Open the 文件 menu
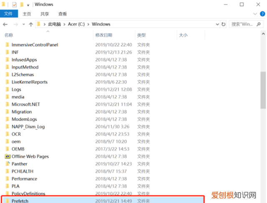The width and height of the screenshot is (267, 203). 8,14
